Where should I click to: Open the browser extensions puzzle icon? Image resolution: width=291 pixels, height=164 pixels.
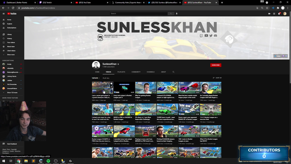pos(278,8)
